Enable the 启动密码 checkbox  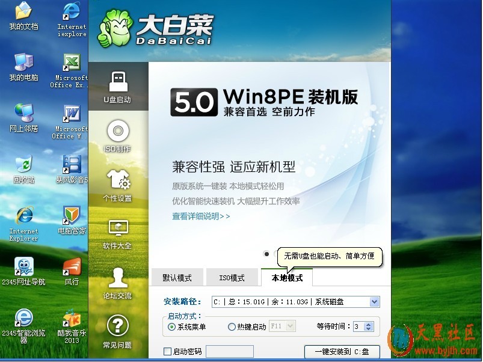168,351
